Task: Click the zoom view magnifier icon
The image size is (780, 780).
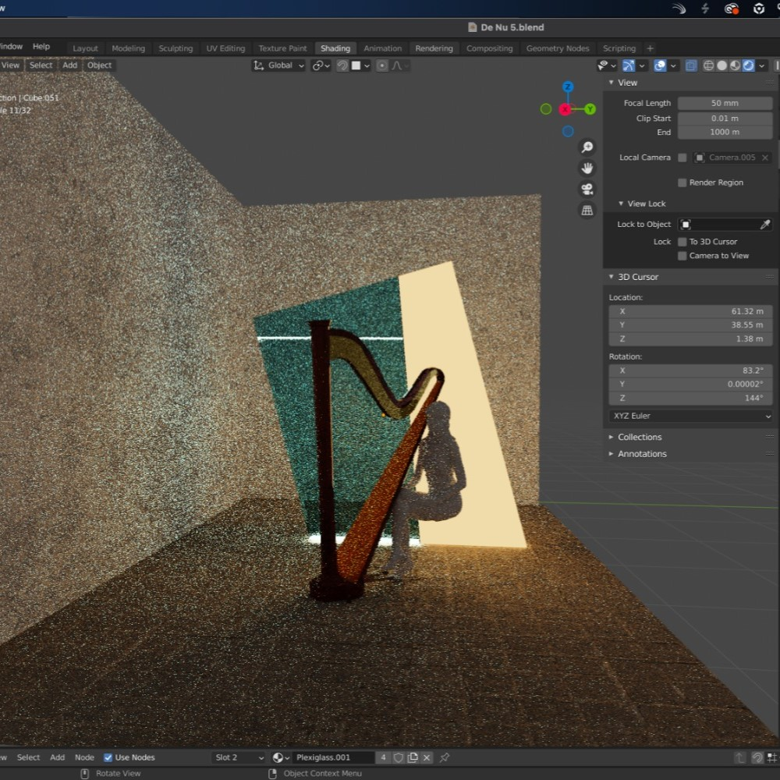Action: [x=587, y=147]
